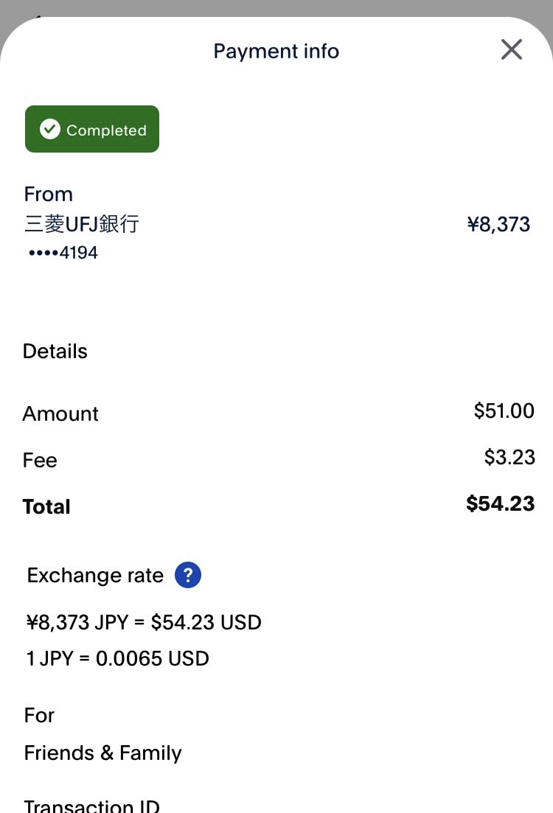The width and height of the screenshot is (553, 813).
Task: Tap the Friends & Family payment type
Action: [x=102, y=753]
